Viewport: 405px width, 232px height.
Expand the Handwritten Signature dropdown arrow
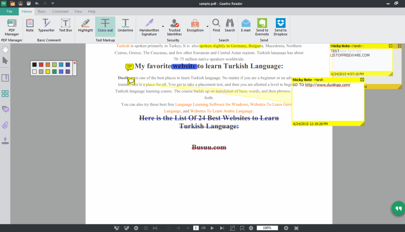tap(163, 26)
